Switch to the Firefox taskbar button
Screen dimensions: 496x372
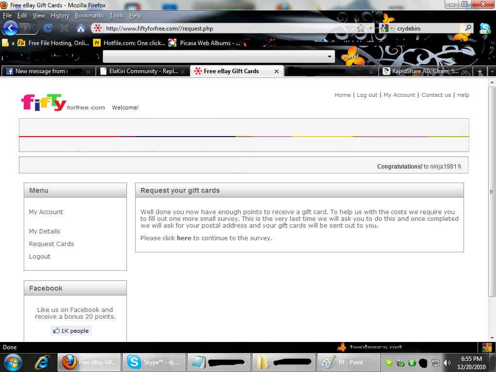point(89,362)
